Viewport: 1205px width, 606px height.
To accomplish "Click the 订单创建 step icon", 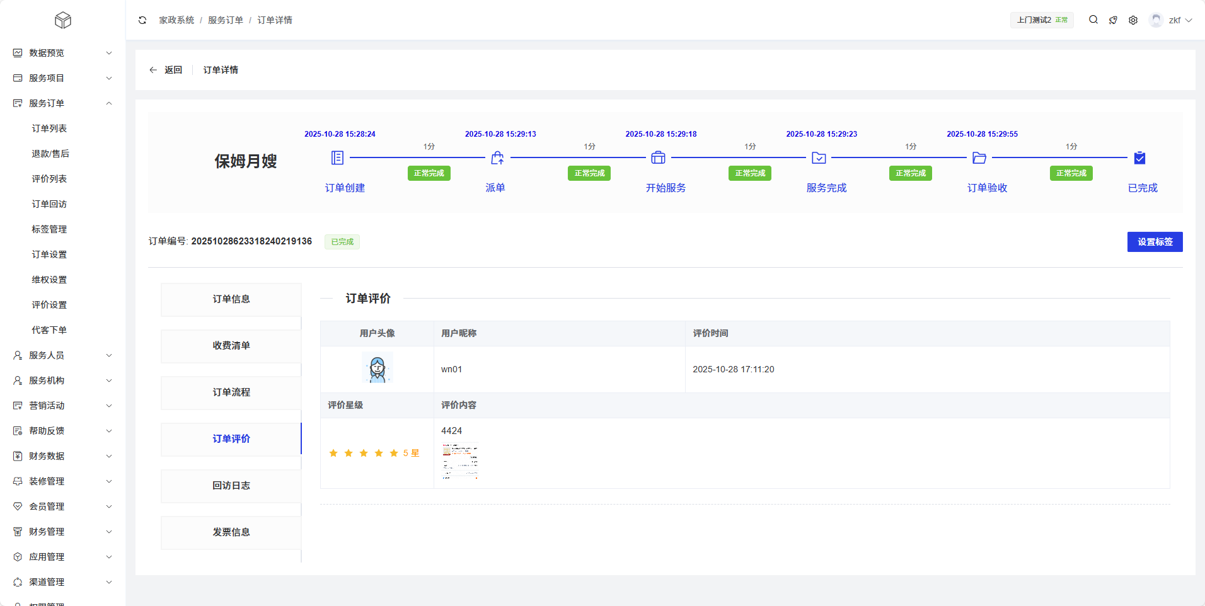I will [338, 157].
